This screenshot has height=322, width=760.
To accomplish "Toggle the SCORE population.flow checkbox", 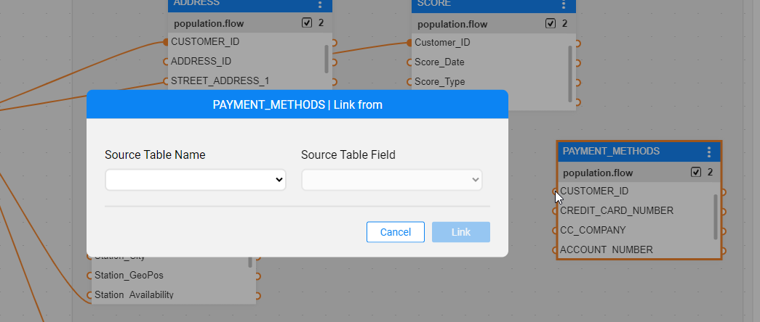I will 551,23.
